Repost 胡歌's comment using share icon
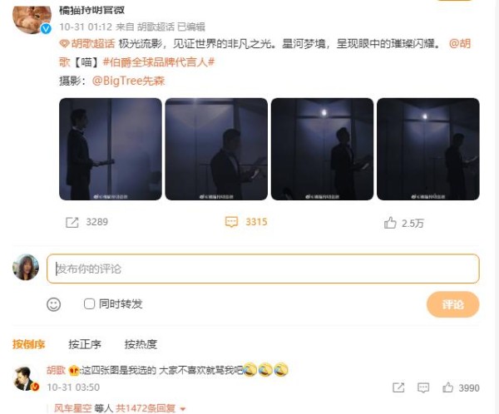The width and height of the screenshot is (499, 414). pyautogui.click(x=398, y=387)
